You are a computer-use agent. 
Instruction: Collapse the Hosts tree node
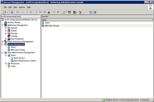6,55
